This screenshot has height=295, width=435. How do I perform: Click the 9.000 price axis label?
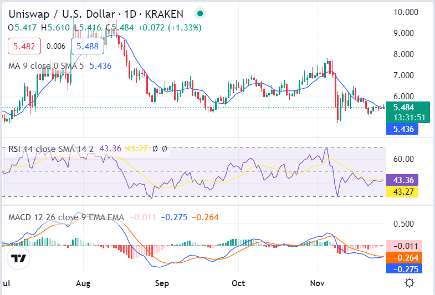[x=403, y=33]
